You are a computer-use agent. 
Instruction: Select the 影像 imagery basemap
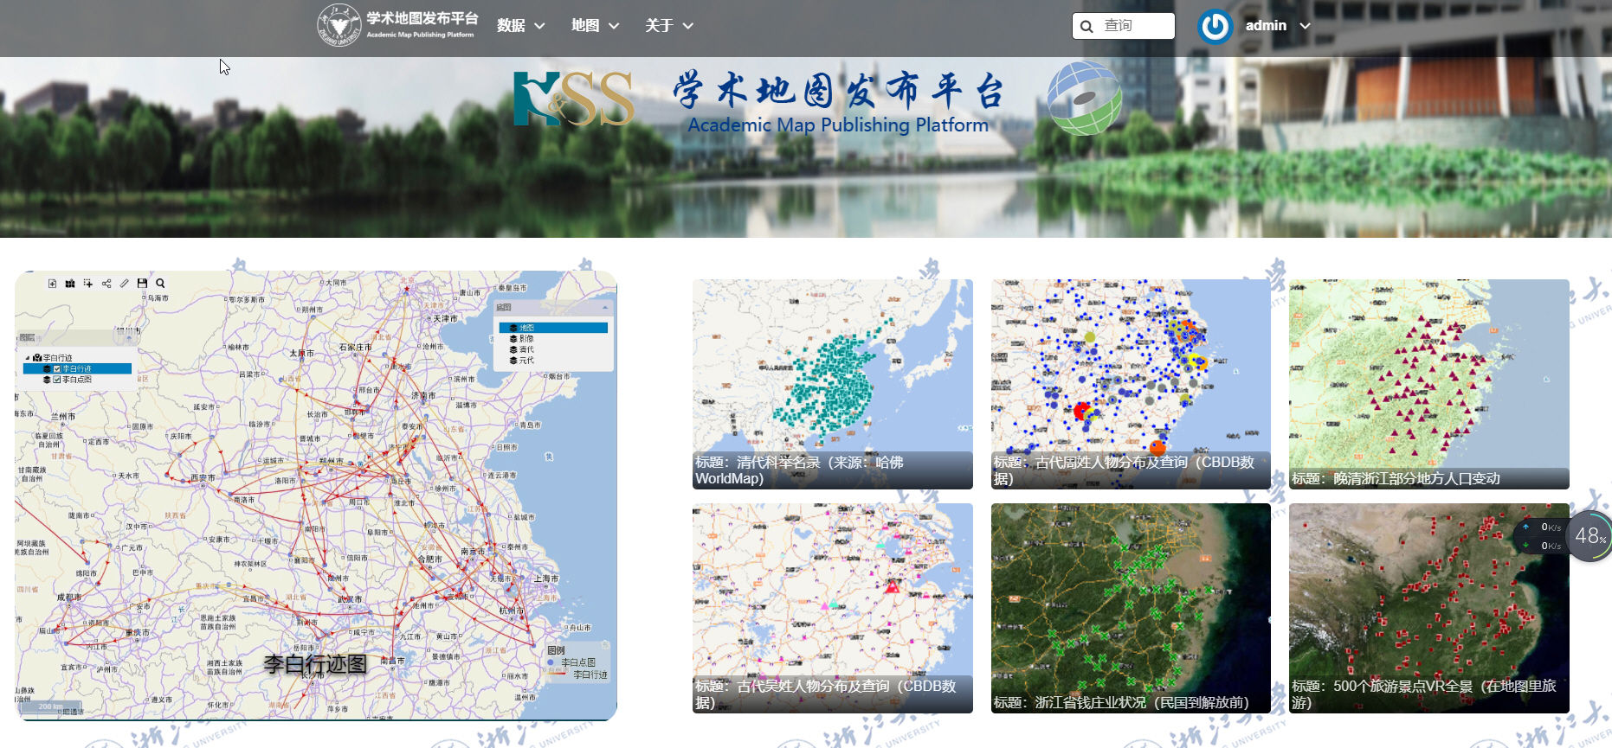(553, 339)
